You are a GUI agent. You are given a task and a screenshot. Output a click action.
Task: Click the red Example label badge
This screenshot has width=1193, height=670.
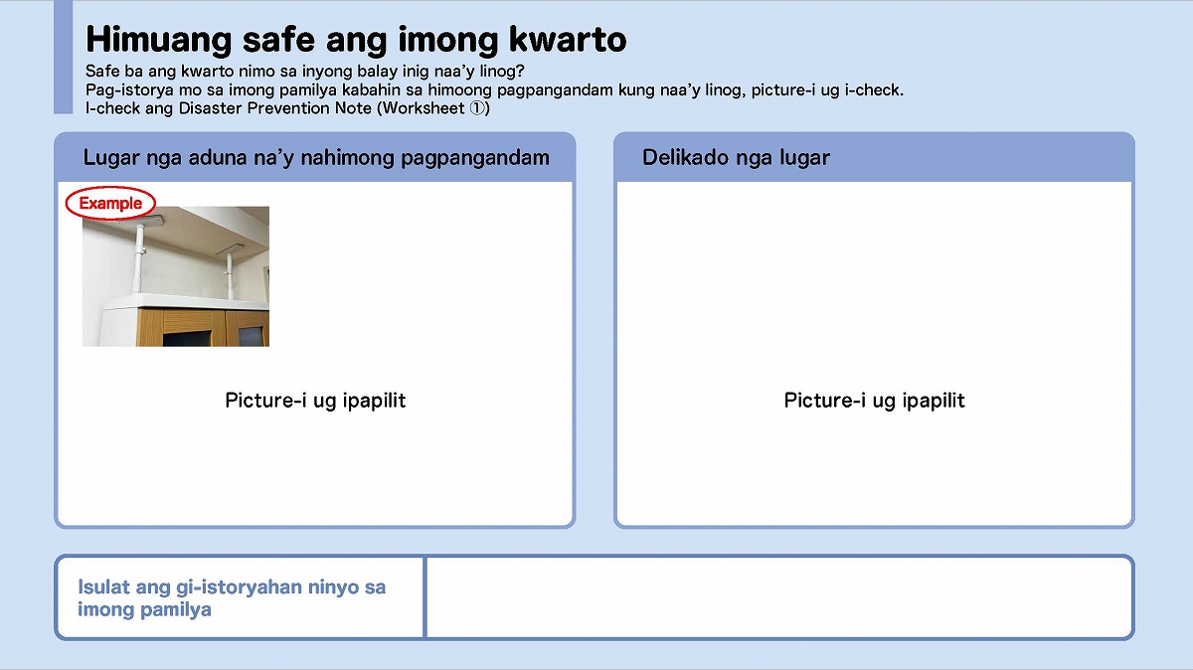(110, 203)
